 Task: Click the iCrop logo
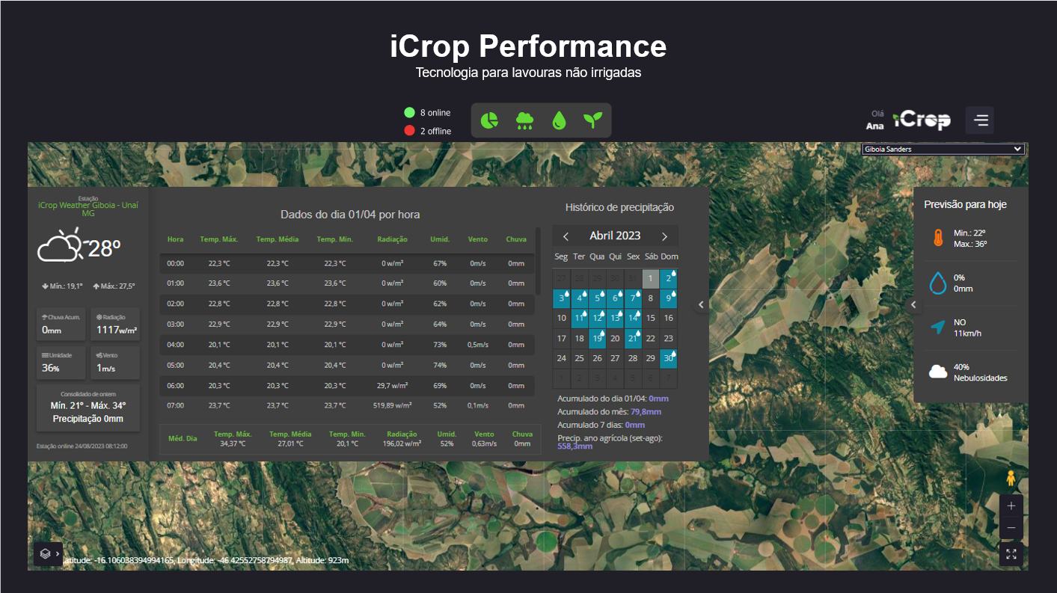tap(923, 120)
